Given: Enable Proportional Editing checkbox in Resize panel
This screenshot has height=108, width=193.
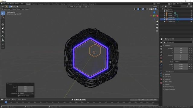Looking at the screenshot, I should pos(18,96).
